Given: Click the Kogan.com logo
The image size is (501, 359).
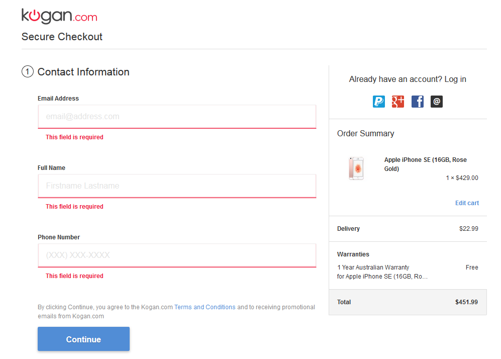Looking at the screenshot, I should (x=59, y=16).
